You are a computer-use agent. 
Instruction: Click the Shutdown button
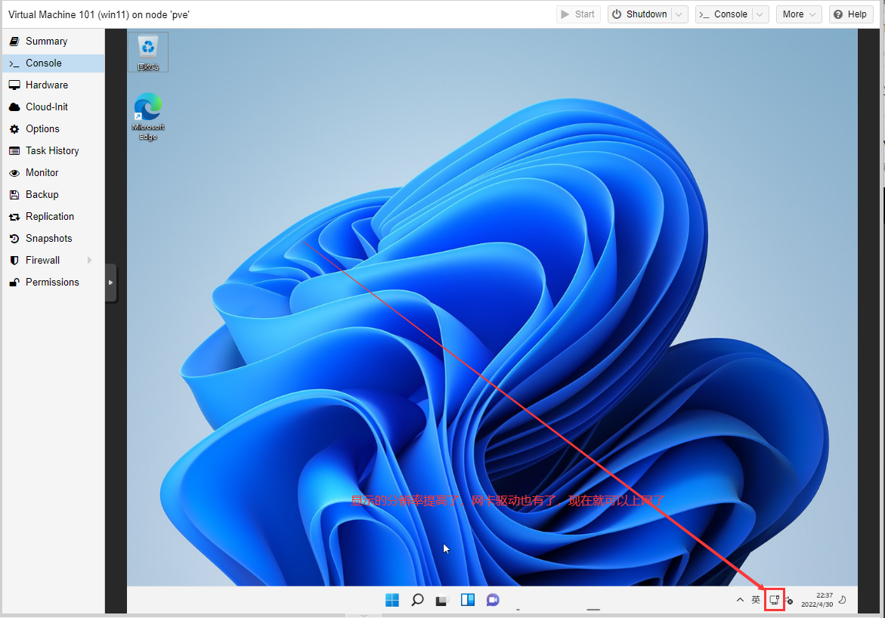click(639, 14)
